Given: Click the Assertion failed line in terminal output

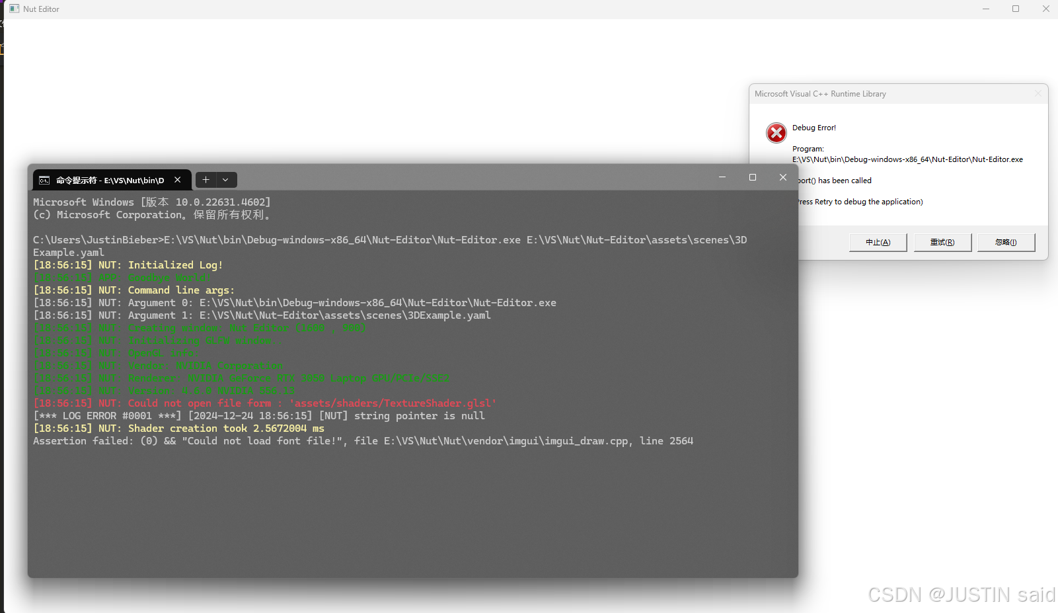Looking at the screenshot, I should click(x=363, y=441).
